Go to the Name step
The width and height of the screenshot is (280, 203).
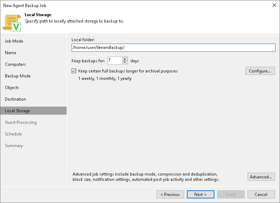point(11,53)
